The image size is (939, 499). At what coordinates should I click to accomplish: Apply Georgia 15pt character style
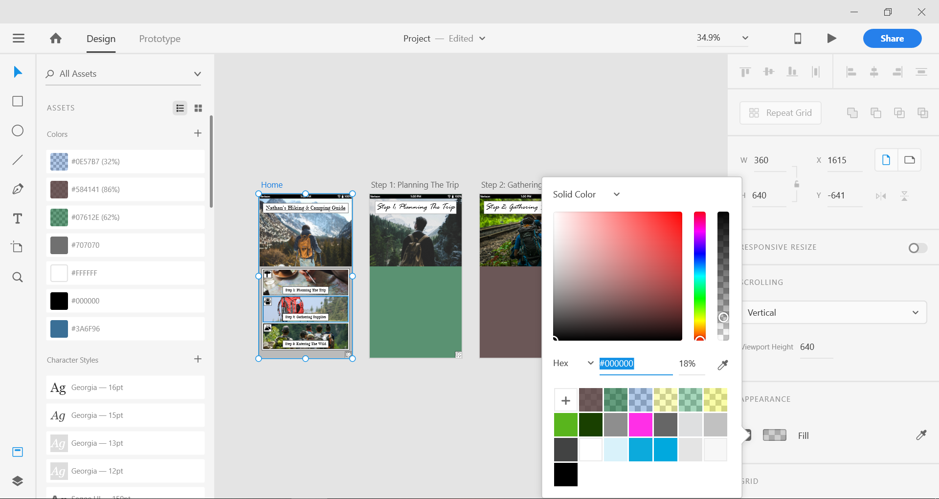(126, 415)
